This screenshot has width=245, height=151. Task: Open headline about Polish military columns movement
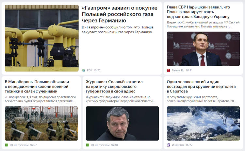[37, 87]
